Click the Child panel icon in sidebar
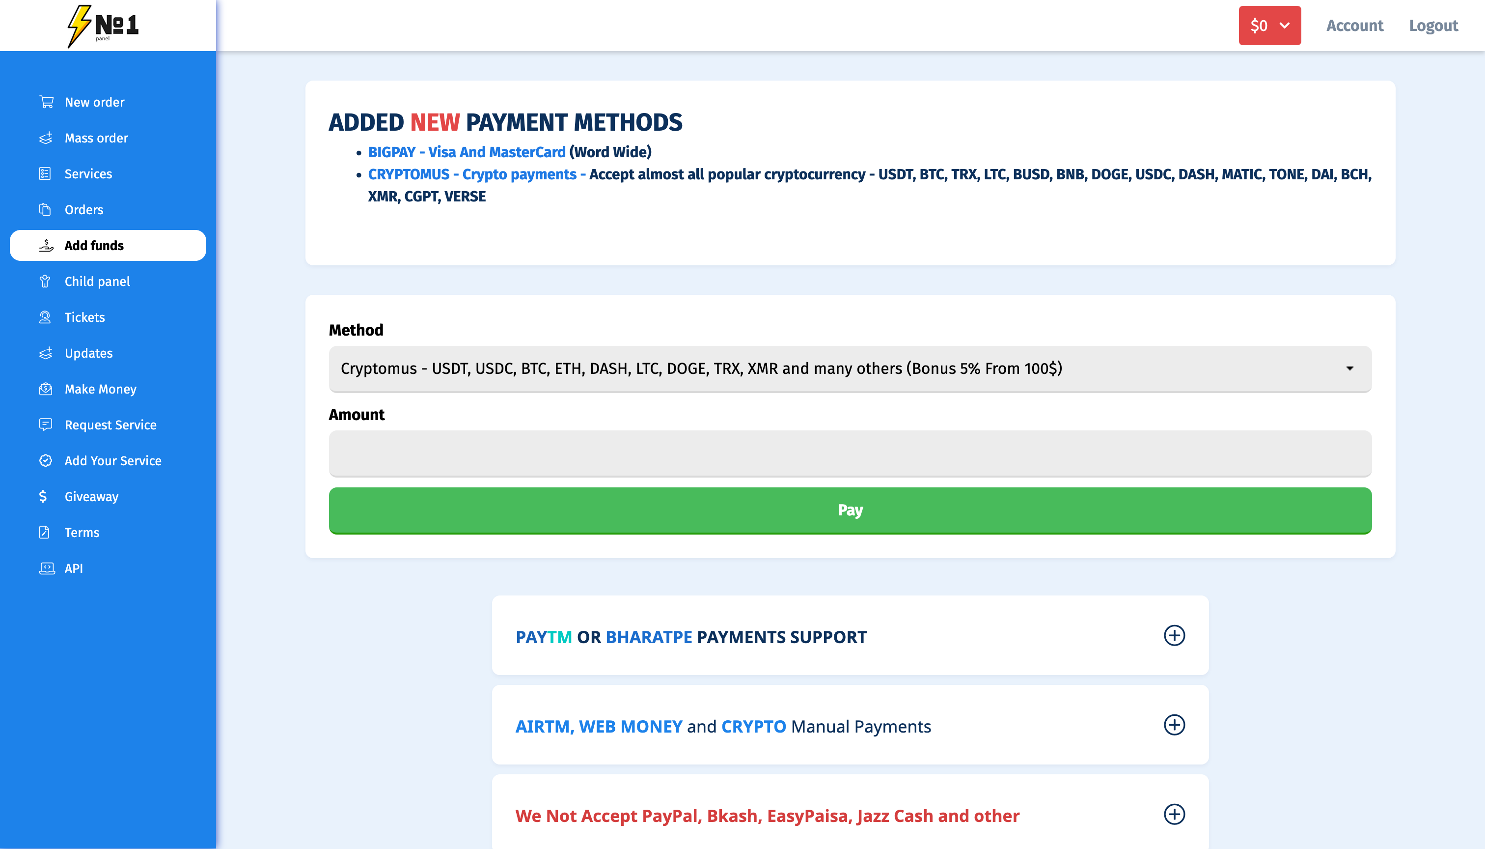1485x849 pixels. tap(45, 281)
